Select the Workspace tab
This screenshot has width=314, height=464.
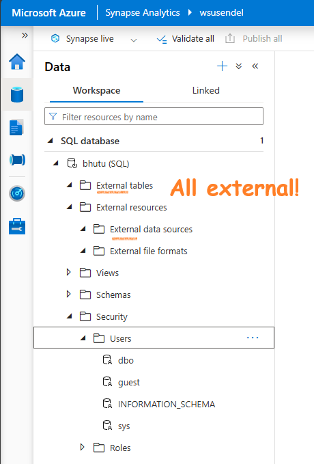96,90
